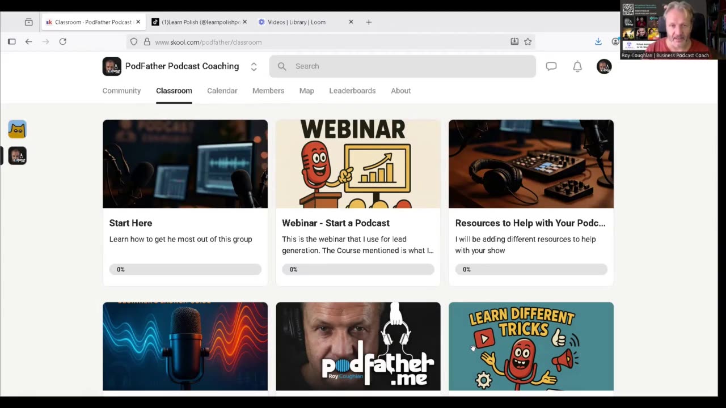The height and width of the screenshot is (408, 726).
Task: Open the Resources course headphones thumbnail
Action: click(x=531, y=164)
